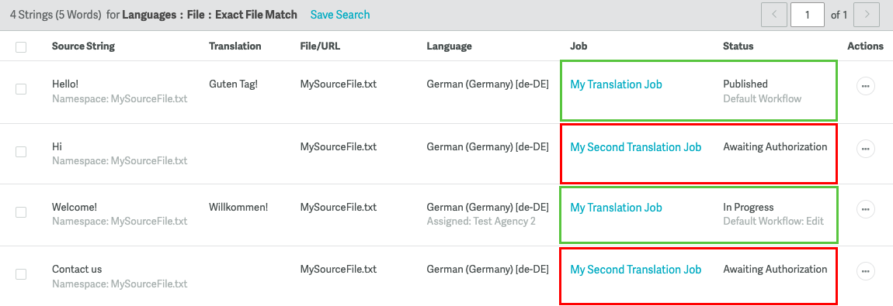Click Default Workflow: Edit text
This screenshot has height=306, width=893.
point(773,222)
